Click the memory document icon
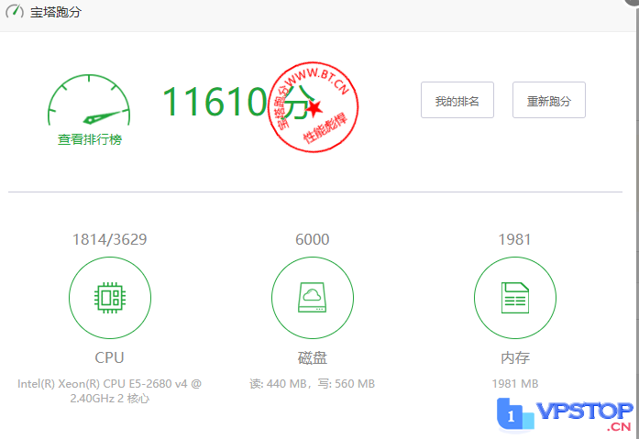 tap(515, 298)
